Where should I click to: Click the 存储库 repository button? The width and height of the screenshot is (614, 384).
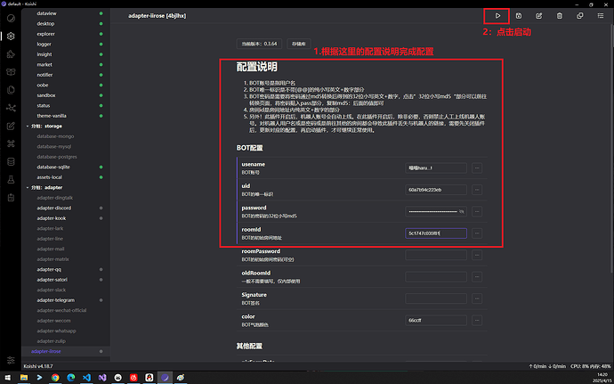pos(299,44)
